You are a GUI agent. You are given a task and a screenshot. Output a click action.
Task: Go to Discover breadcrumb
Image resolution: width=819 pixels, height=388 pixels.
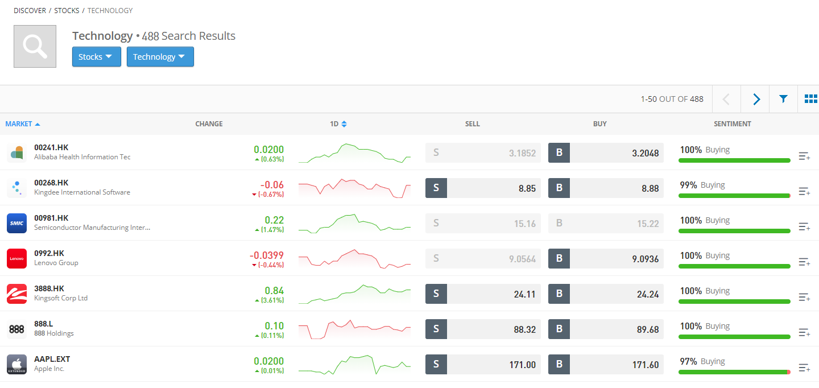29,11
